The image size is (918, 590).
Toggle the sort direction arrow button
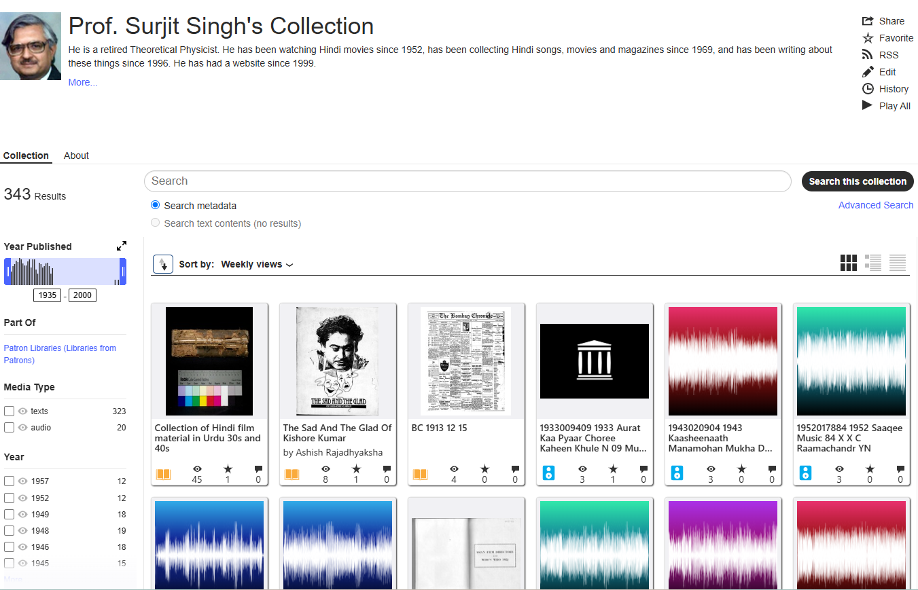163,264
